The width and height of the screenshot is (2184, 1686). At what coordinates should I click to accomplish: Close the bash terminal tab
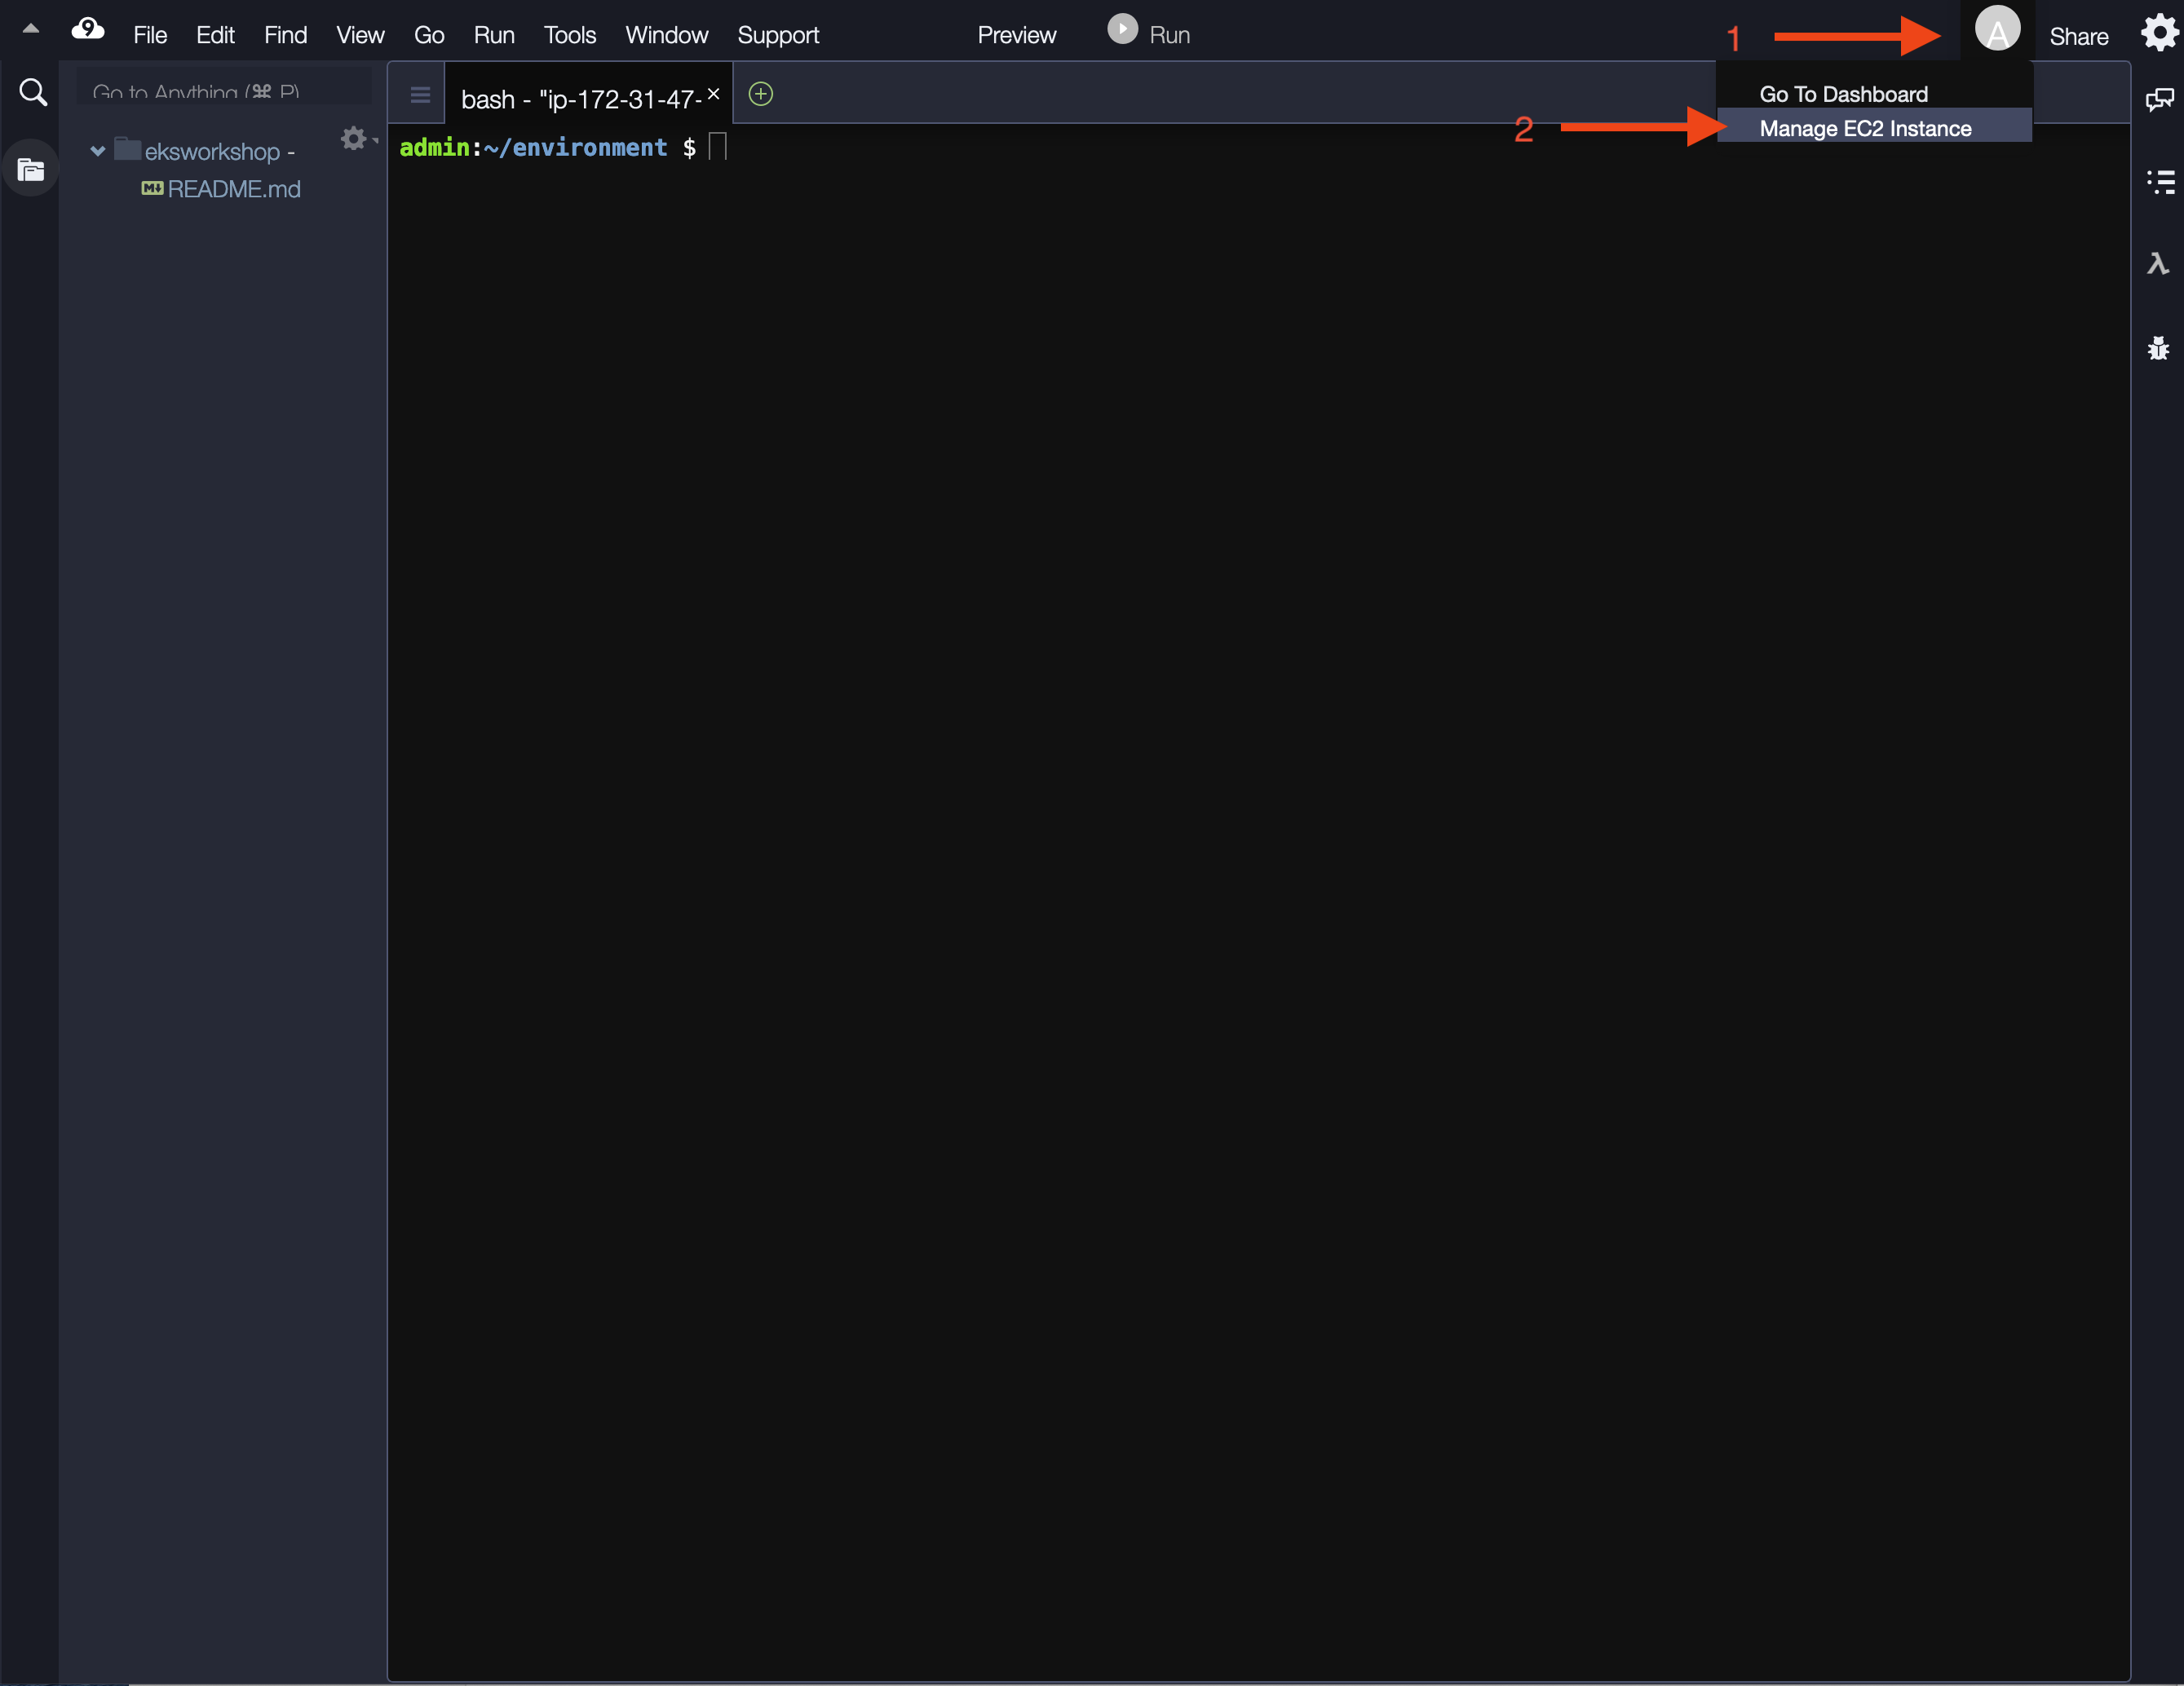coord(713,94)
